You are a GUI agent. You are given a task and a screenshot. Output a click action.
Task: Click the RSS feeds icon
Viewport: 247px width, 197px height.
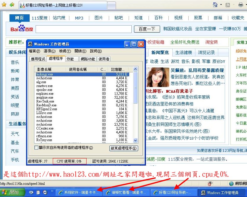coord(228,5)
